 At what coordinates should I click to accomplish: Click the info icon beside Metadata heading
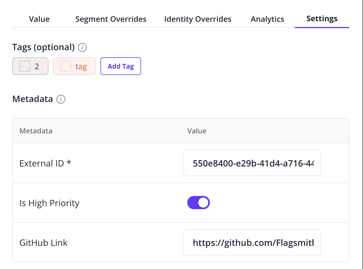click(x=61, y=99)
